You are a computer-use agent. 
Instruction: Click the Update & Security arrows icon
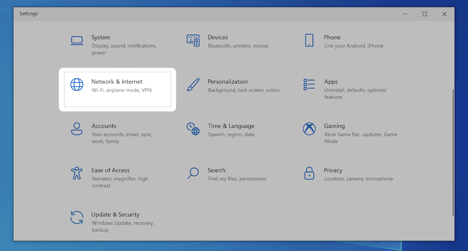click(77, 218)
